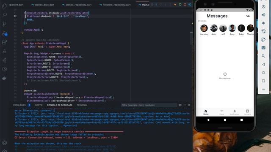
Task: Open the Search view in activity bar
Action: tap(5, 15)
